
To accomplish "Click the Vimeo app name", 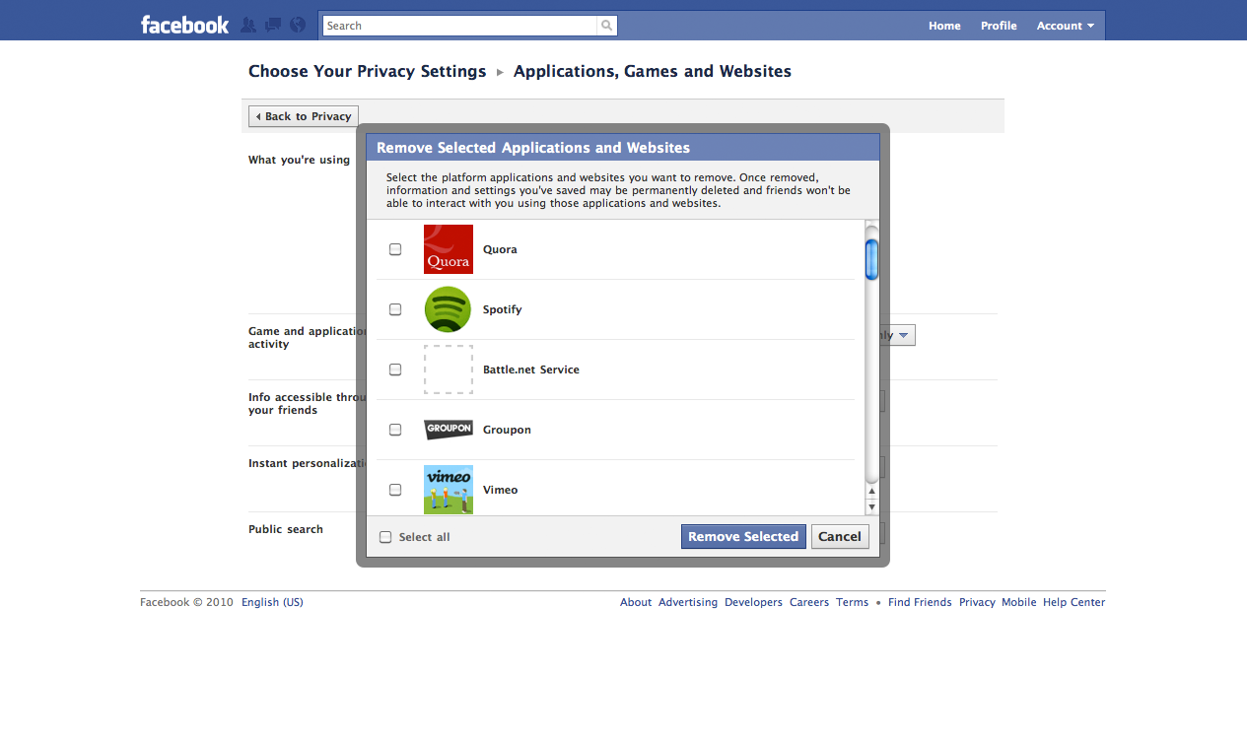I will click(500, 490).
